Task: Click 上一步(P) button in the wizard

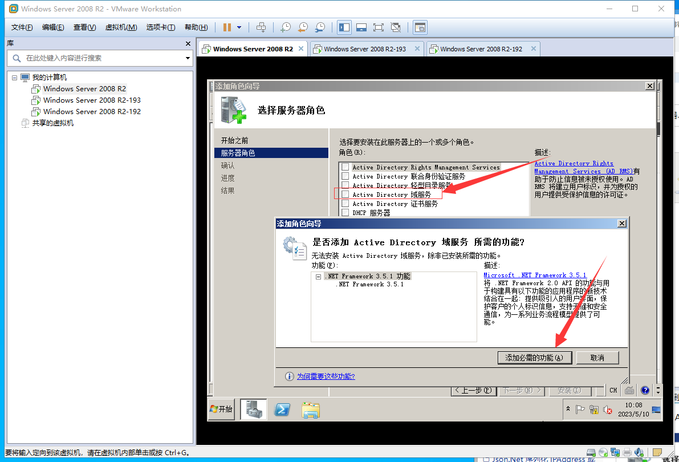Action: [x=473, y=390]
